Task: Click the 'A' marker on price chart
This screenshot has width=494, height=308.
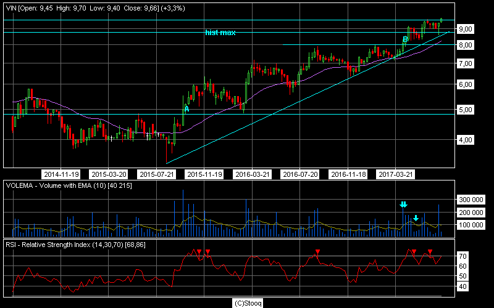Action: coord(186,109)
